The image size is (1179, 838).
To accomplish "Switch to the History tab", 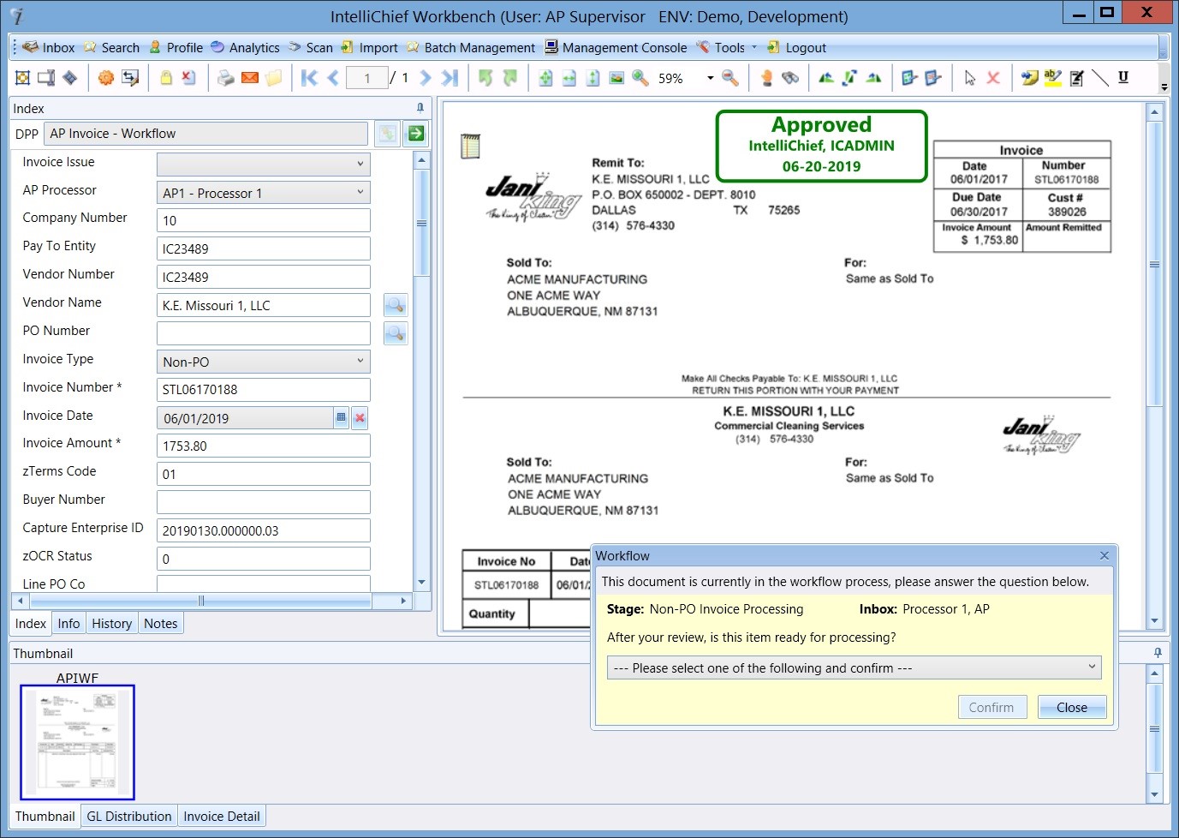I will click(x=111, y=623).
